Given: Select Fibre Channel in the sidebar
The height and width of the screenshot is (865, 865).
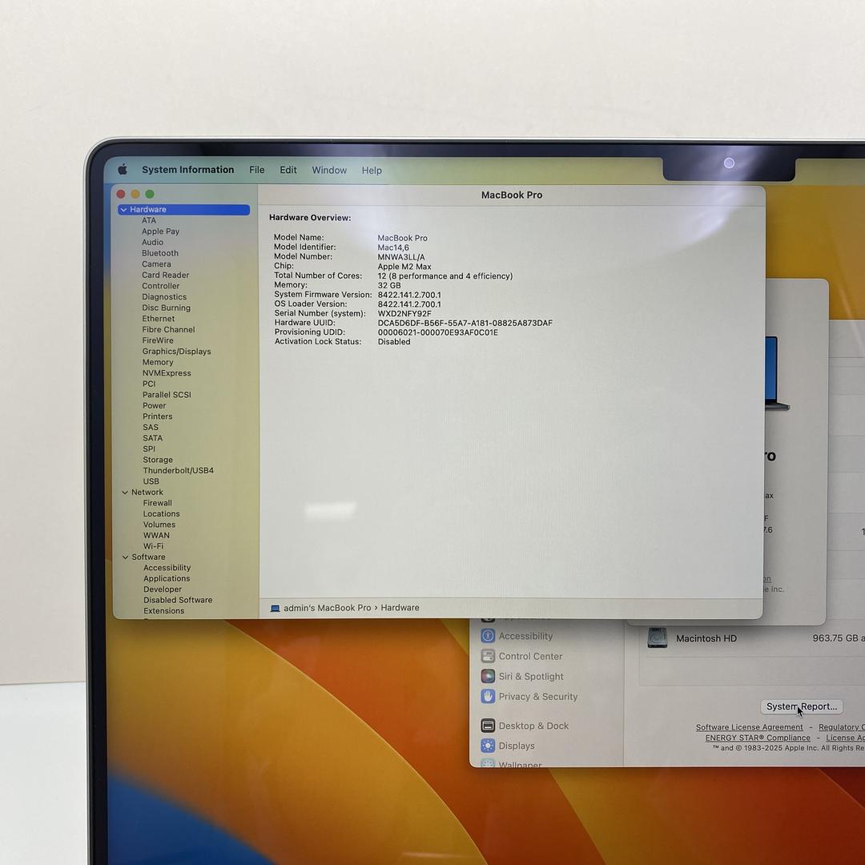Looking at the screenshot, I should (168, 329).
